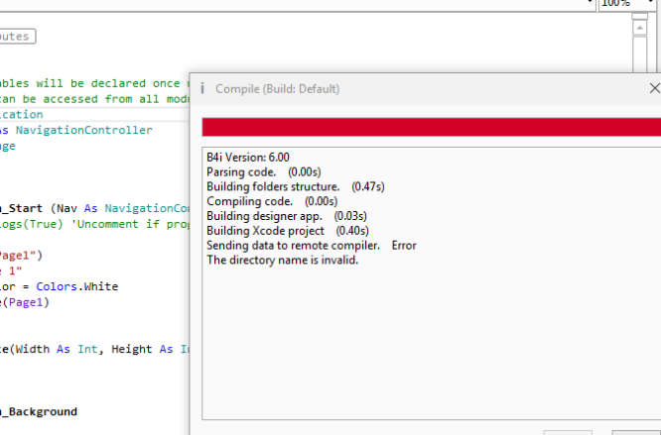The height and width of the screenshot is (435, 661).
Task: Place cursor on NavigationController in code
Action: [98, 130]
